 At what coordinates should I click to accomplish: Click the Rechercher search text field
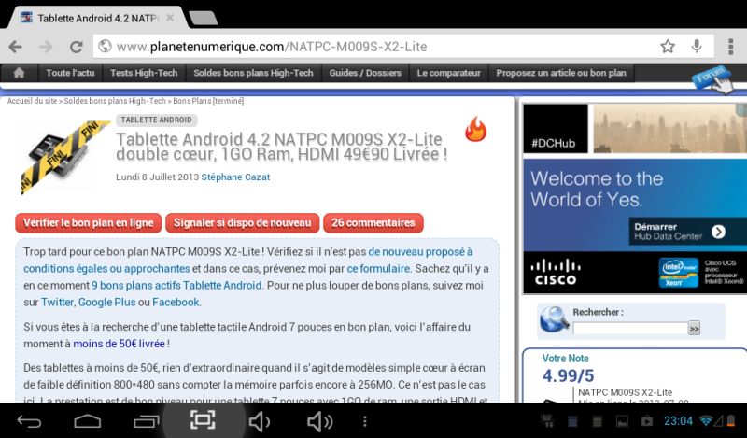tap(629, 329)
